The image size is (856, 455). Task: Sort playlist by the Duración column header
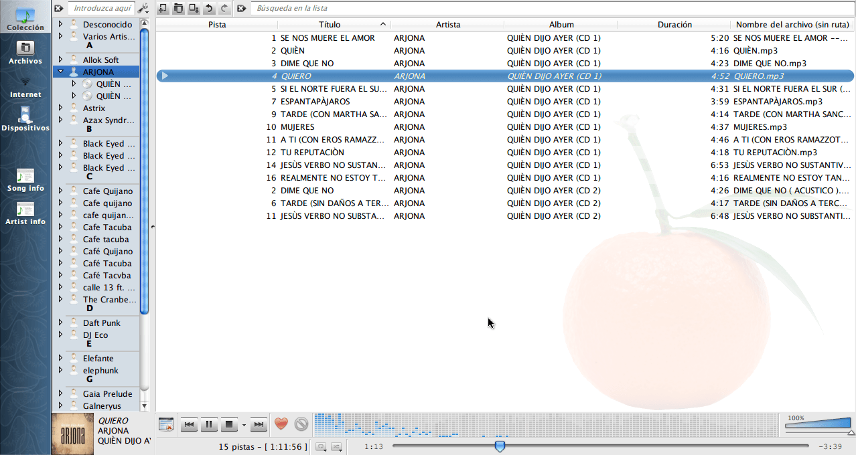coord(674,25)
